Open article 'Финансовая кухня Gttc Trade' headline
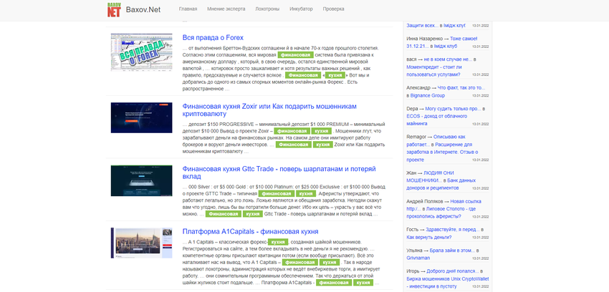Screen dimensions: 609x292 pyautogui.click(x=279, y=172)
